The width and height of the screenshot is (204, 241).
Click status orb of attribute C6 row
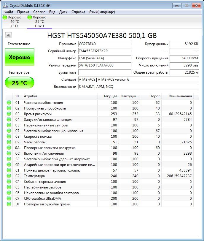9,193
